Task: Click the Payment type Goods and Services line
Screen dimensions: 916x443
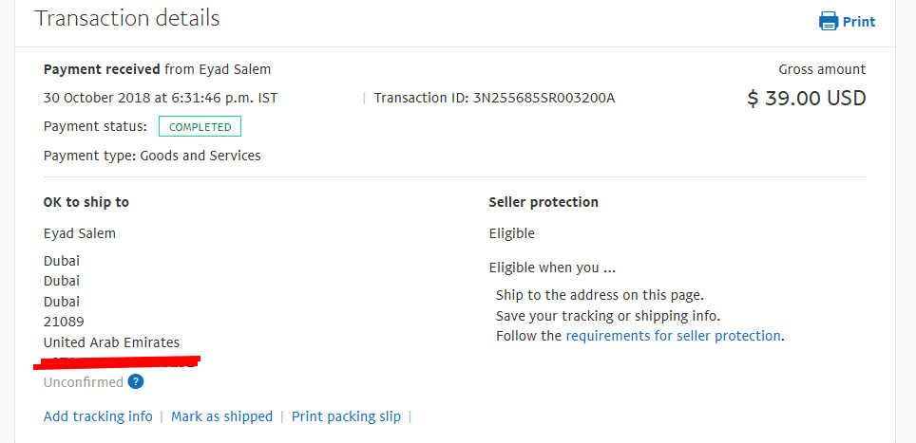Action: [152, 157]
